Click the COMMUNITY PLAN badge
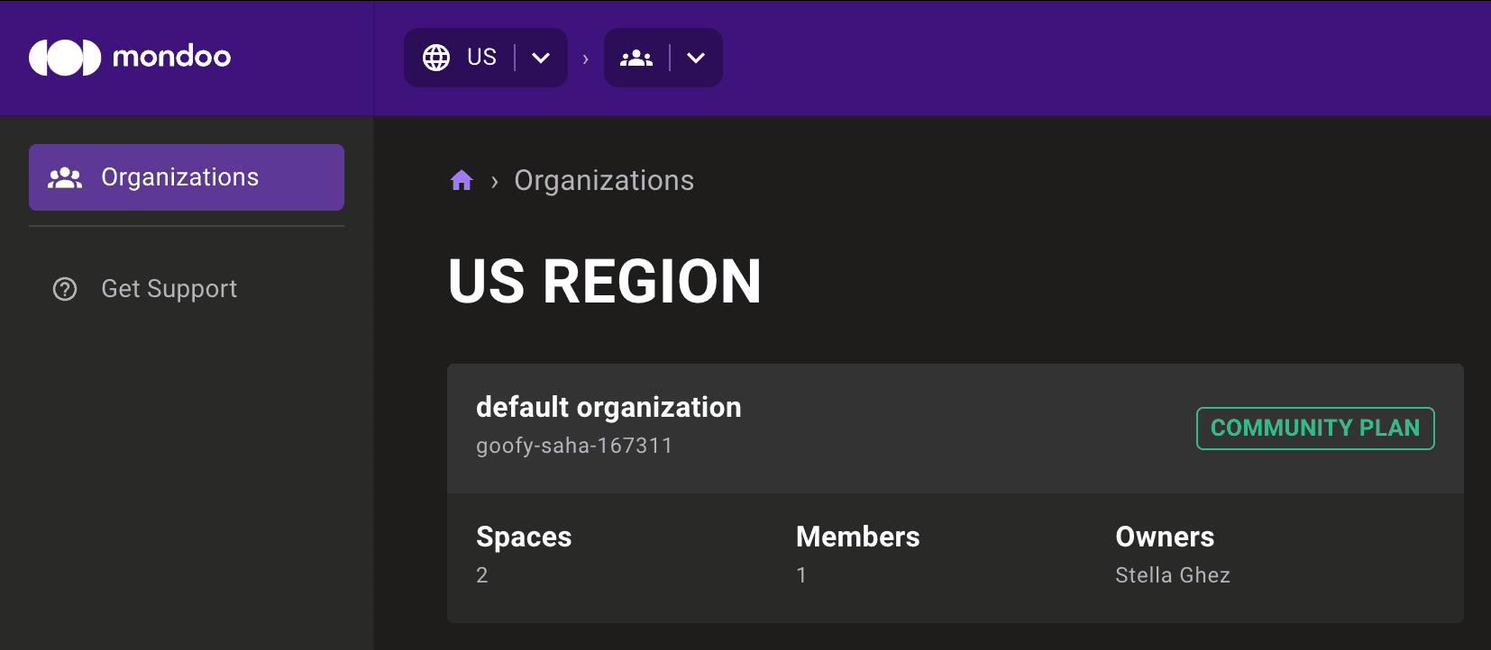This screenshot has height=650, width=1491. click(1315, 429)
